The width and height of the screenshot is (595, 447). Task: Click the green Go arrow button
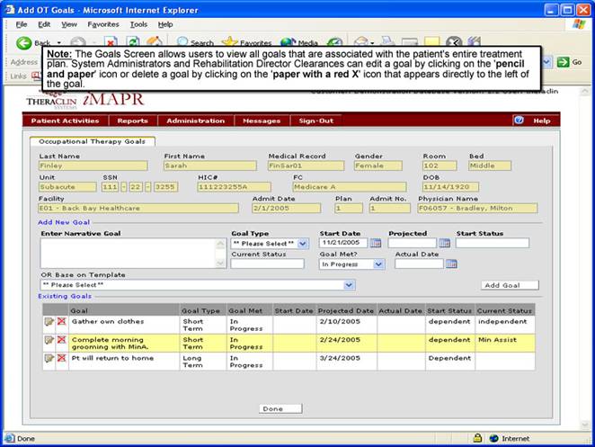pyautogui.click(x=564, y=62)
